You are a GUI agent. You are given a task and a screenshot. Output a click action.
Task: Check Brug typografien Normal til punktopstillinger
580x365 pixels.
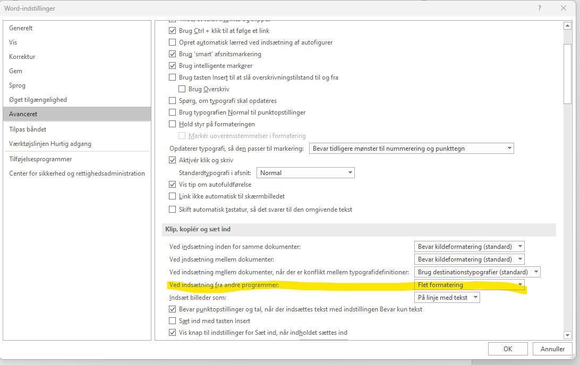point(173,112)
